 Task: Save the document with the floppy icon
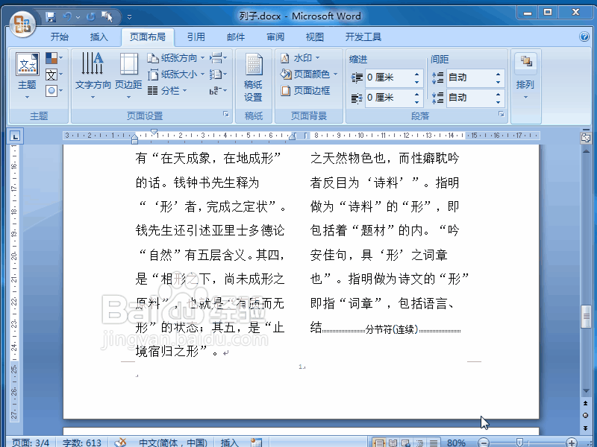[51, 16]
